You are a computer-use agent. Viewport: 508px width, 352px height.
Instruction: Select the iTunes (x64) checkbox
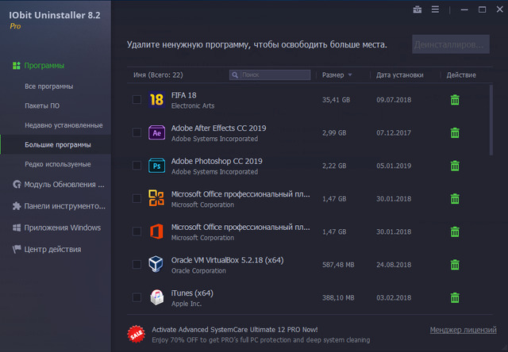click(137, 297)
